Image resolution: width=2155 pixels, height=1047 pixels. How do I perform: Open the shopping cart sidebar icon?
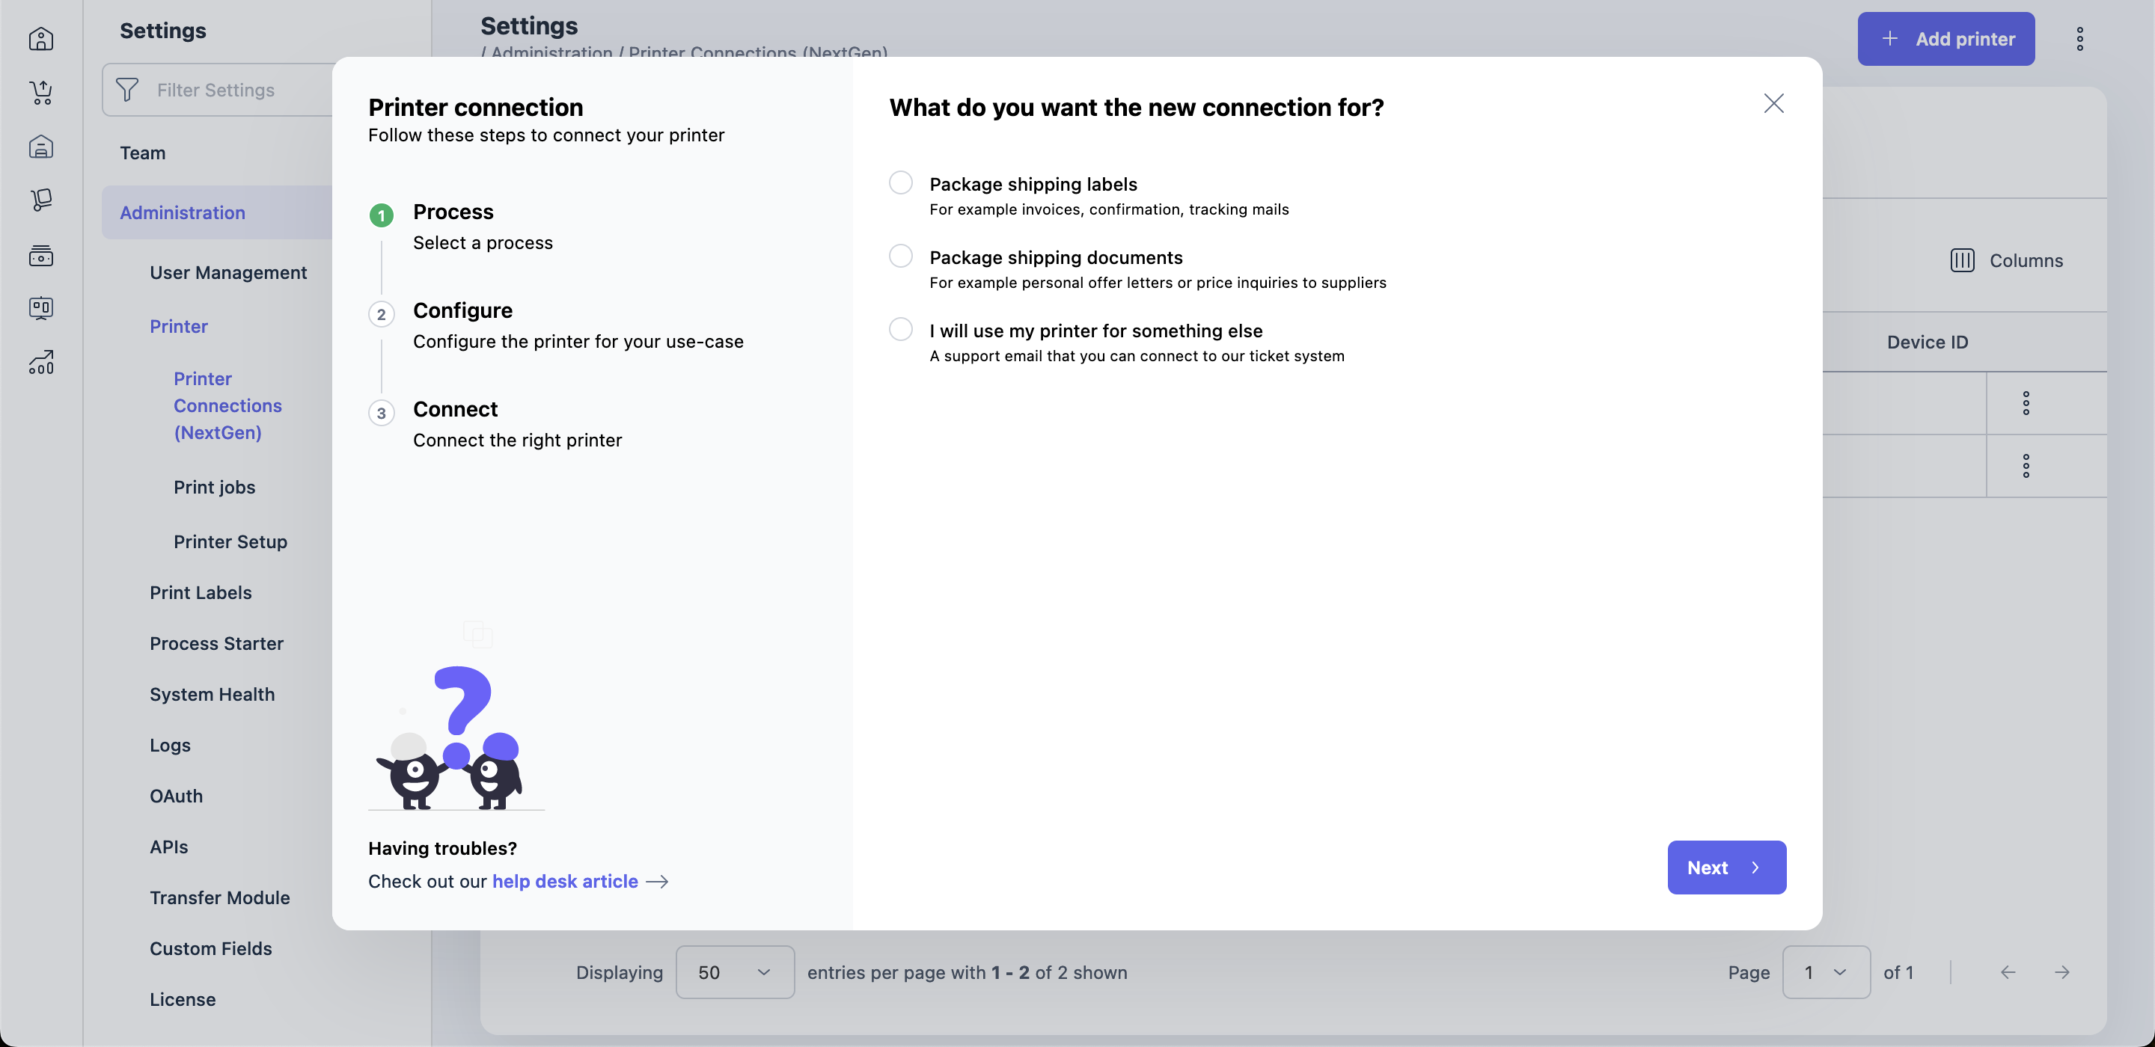[x=41, y=92]
